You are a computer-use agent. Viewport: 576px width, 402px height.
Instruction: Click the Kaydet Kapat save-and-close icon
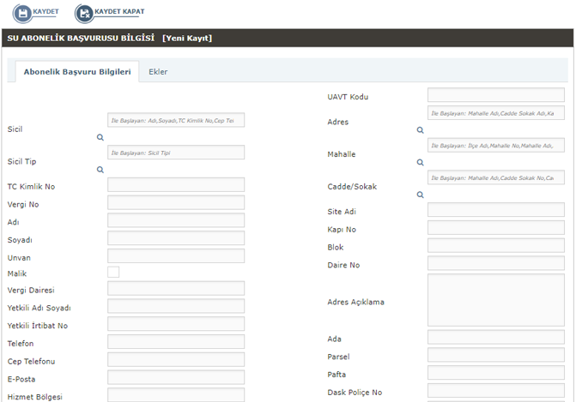click(84, 13)
